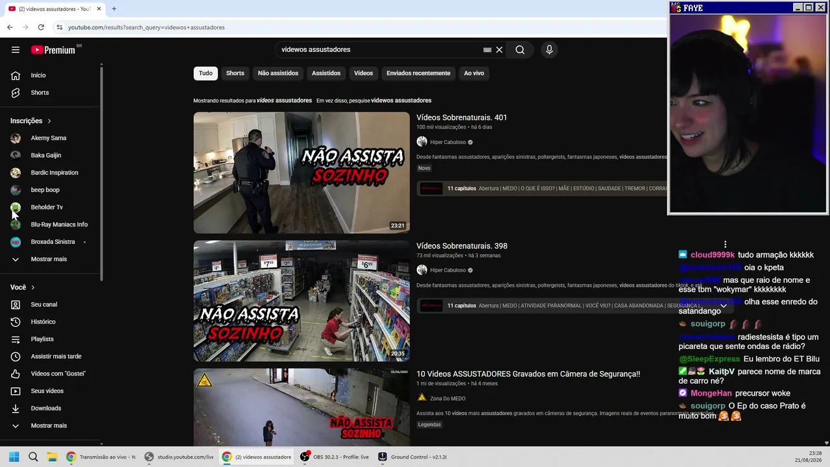Start voice search with microphone icon
830x467 pixels.
549,50
